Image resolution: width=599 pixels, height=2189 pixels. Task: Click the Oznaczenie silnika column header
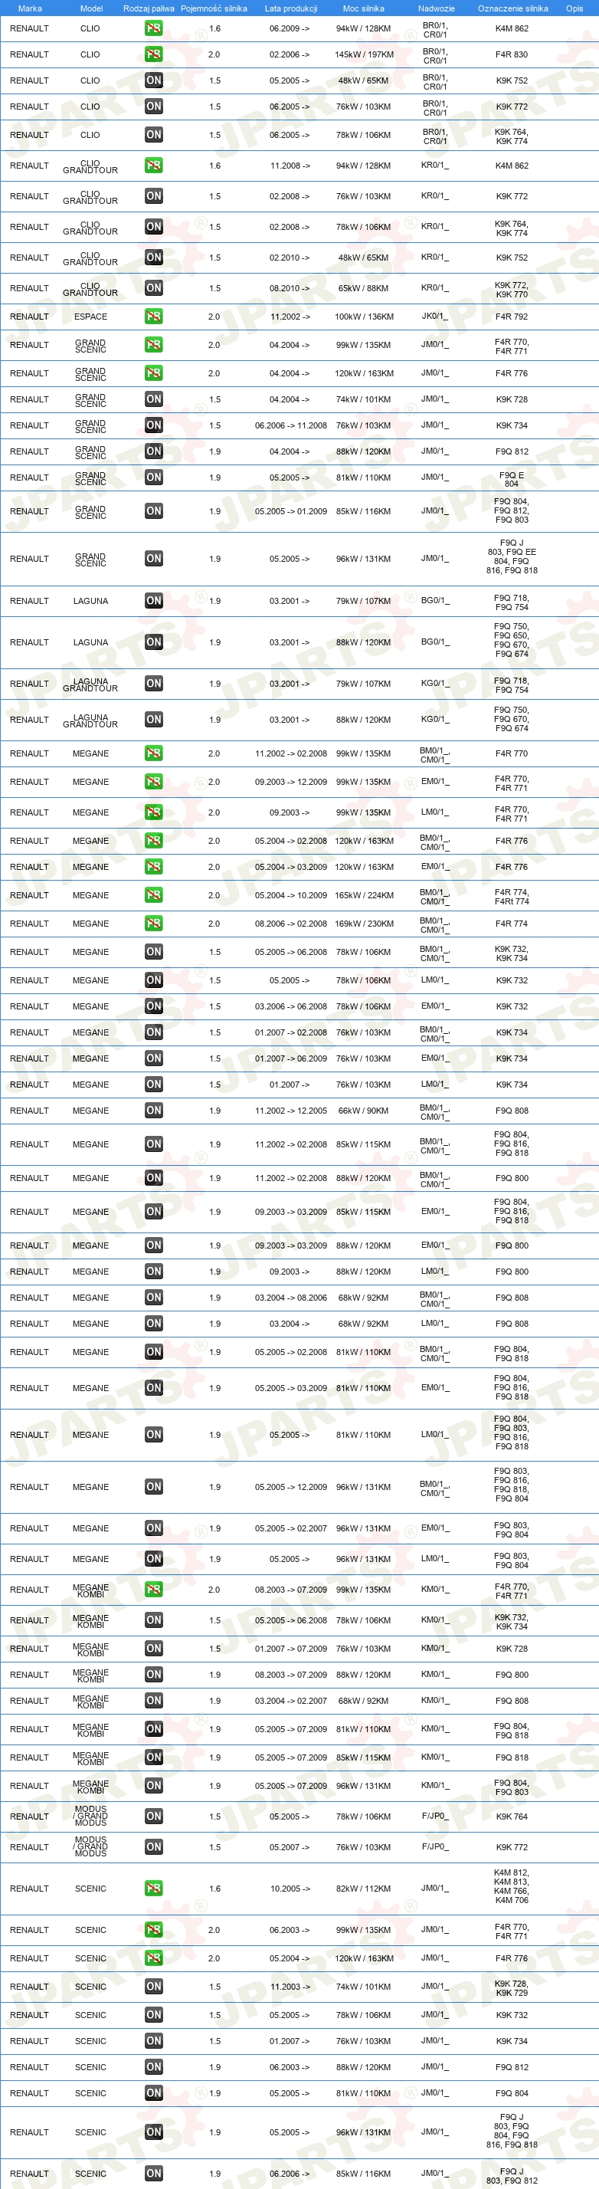tap(512, 8)
